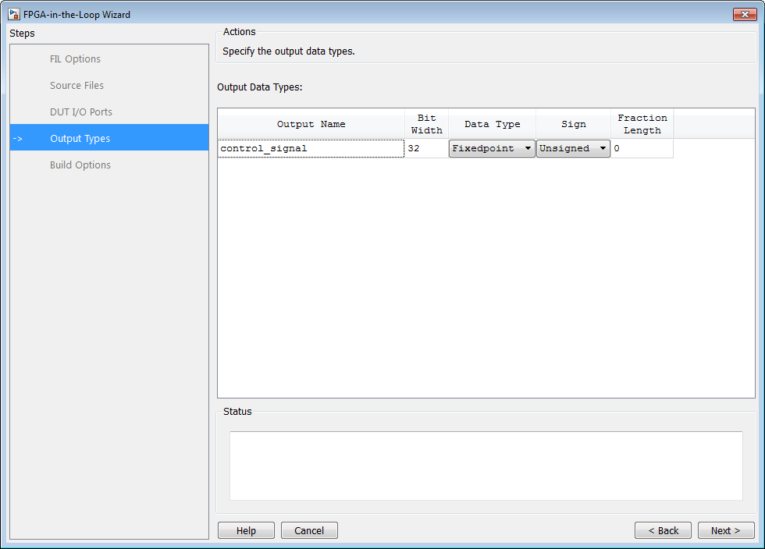
Task: Click inside the Status message box
Action: pos(486,466)
